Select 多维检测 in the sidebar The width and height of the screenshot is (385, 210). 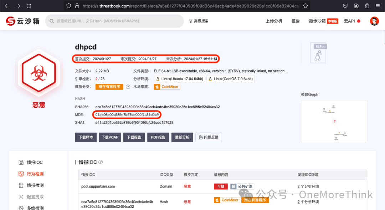[x=31, y=208]
